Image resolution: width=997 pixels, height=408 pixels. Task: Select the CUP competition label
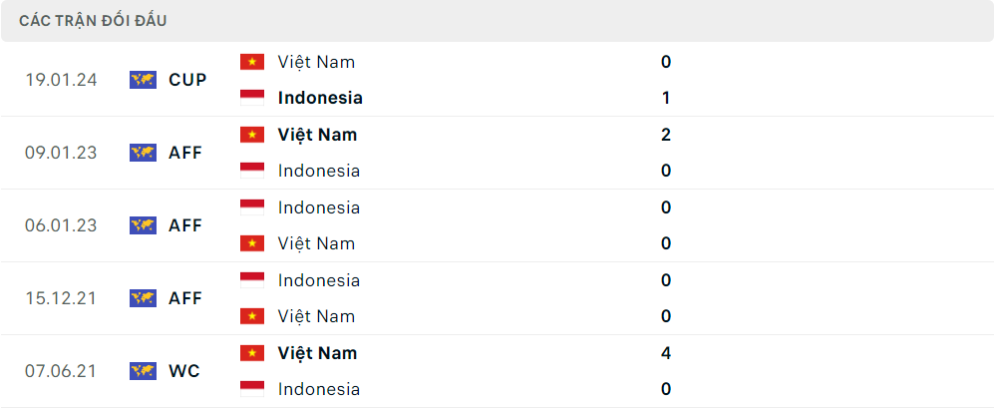click(187, 80)
